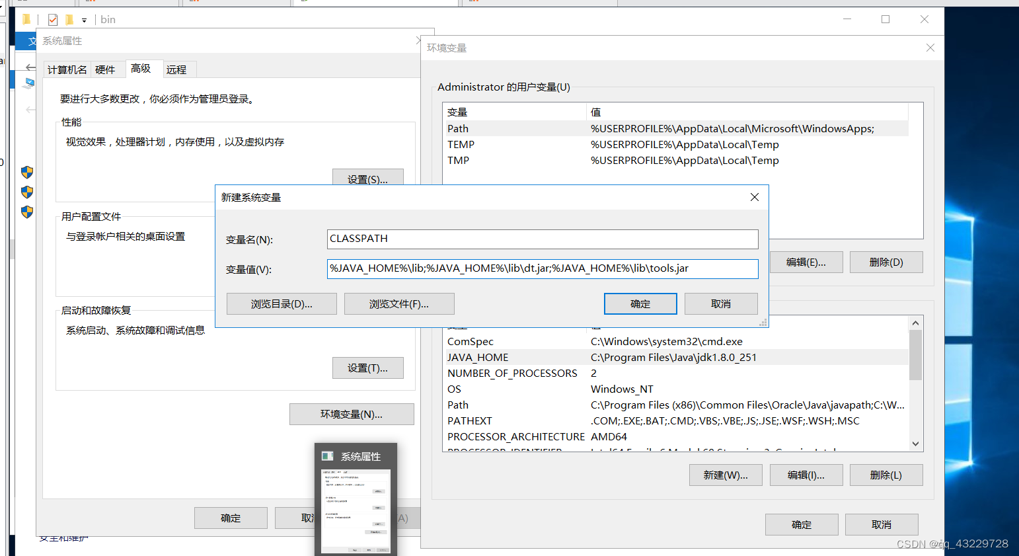Click the UAC shield next to 环境变量 button
Screen dimensions: 1019x556
pos(26,212)
